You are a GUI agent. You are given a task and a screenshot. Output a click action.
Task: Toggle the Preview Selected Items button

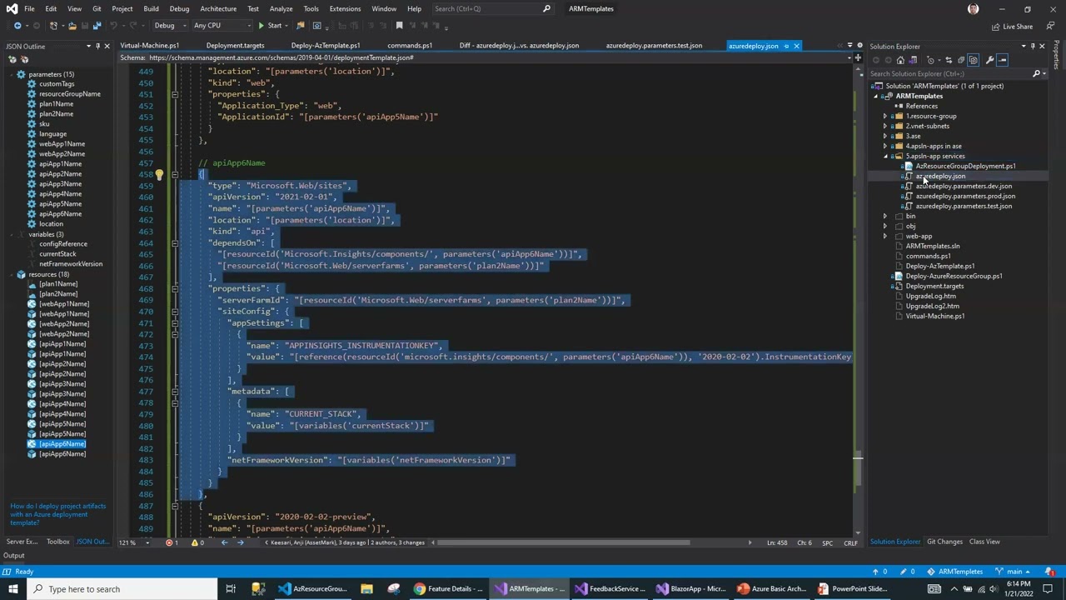[x=1003, y=60]
